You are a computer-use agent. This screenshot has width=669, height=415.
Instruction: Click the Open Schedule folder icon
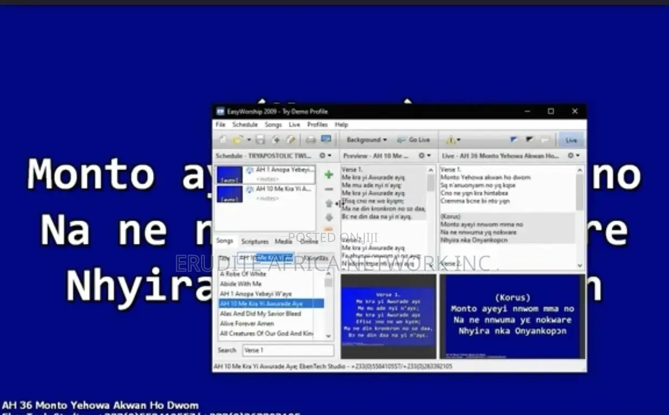tap(238, 140)
